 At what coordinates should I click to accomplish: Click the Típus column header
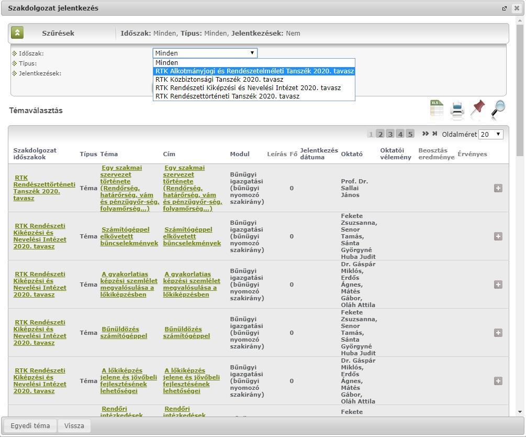click(x=88, y=154)
